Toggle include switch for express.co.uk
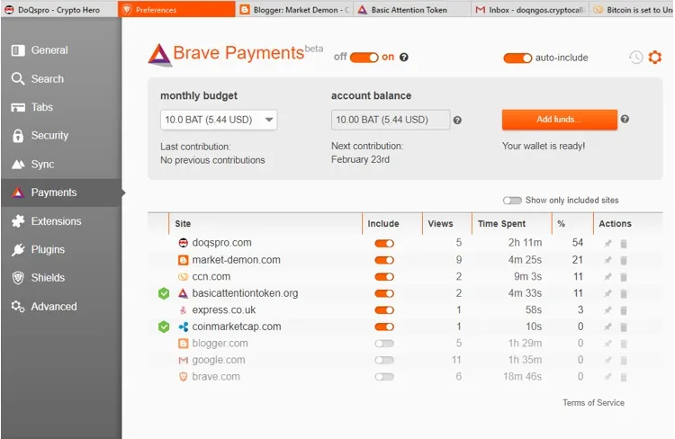675x439 pixels. [384, 310]
